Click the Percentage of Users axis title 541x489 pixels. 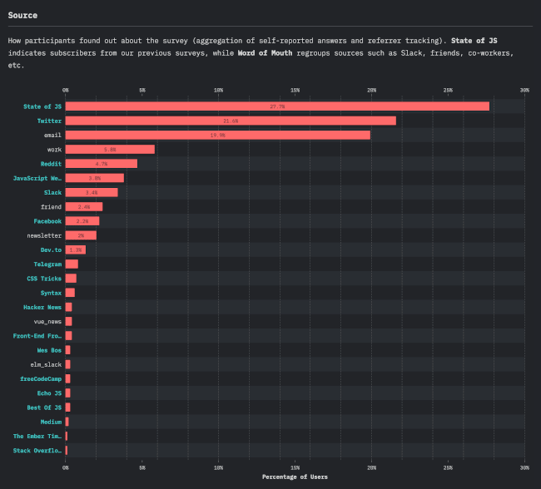[x=295, y=477]
